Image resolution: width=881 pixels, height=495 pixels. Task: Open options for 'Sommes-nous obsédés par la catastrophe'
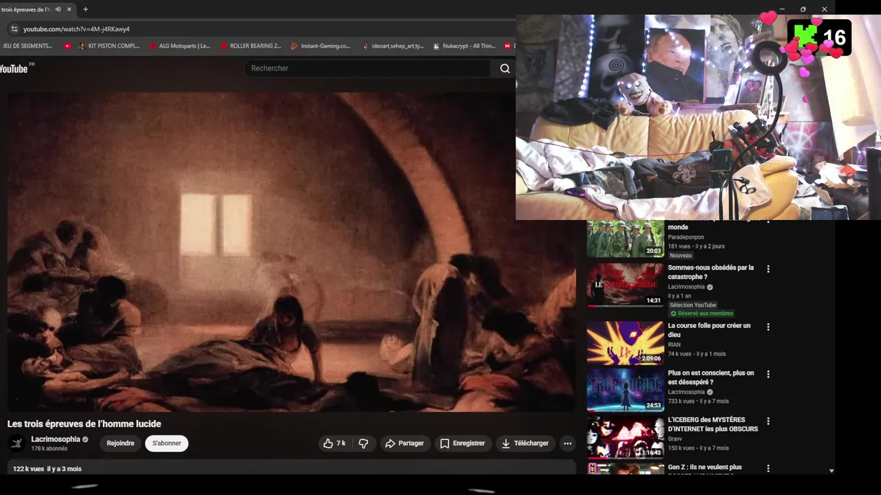pos(768,269)
